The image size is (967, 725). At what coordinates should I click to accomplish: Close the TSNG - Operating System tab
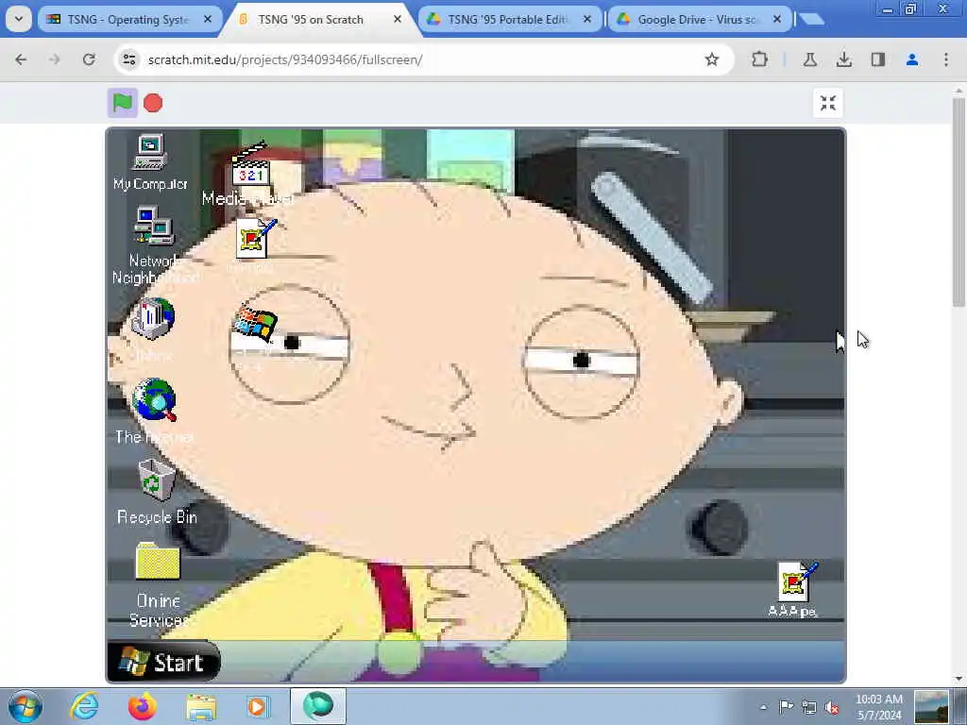[x=208, y=20]
